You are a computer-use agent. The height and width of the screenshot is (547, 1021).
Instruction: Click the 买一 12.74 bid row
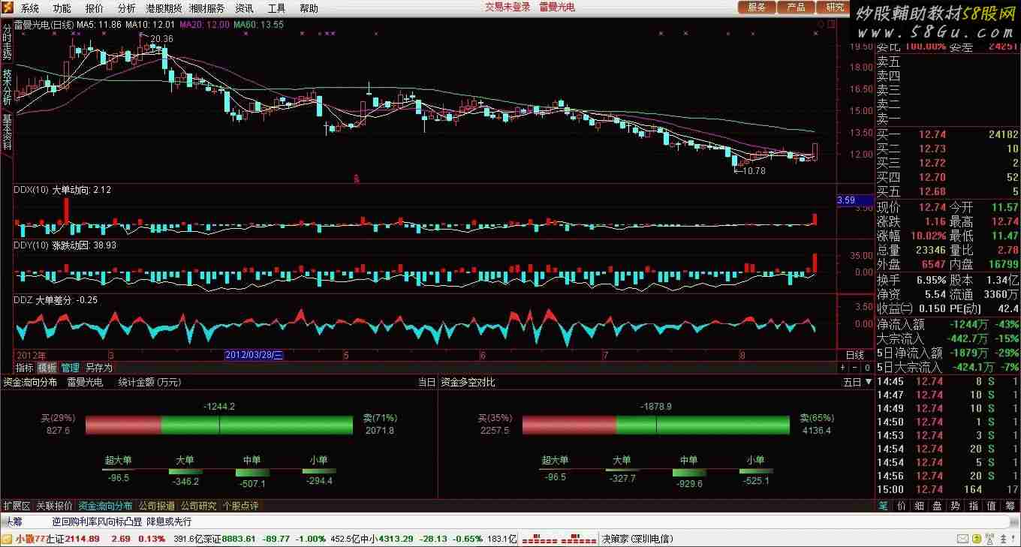coord(948,134)
